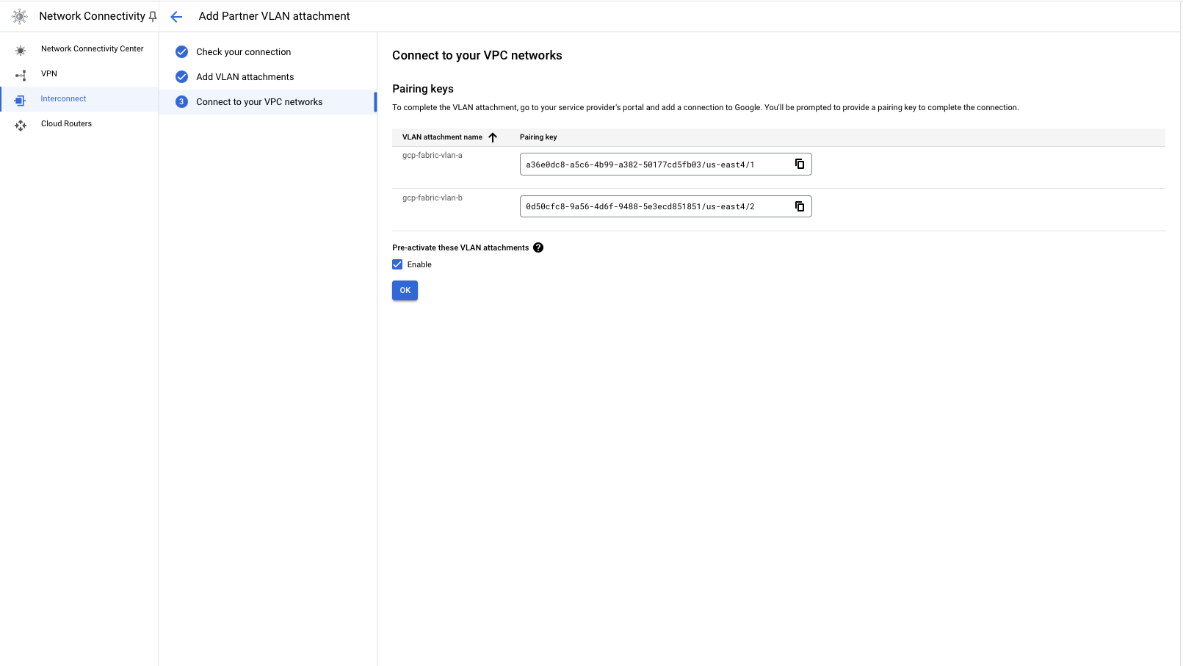Click the VLAN attachment name column header
The height and width of the screenshot is (666, 1183).
point(442,137)
